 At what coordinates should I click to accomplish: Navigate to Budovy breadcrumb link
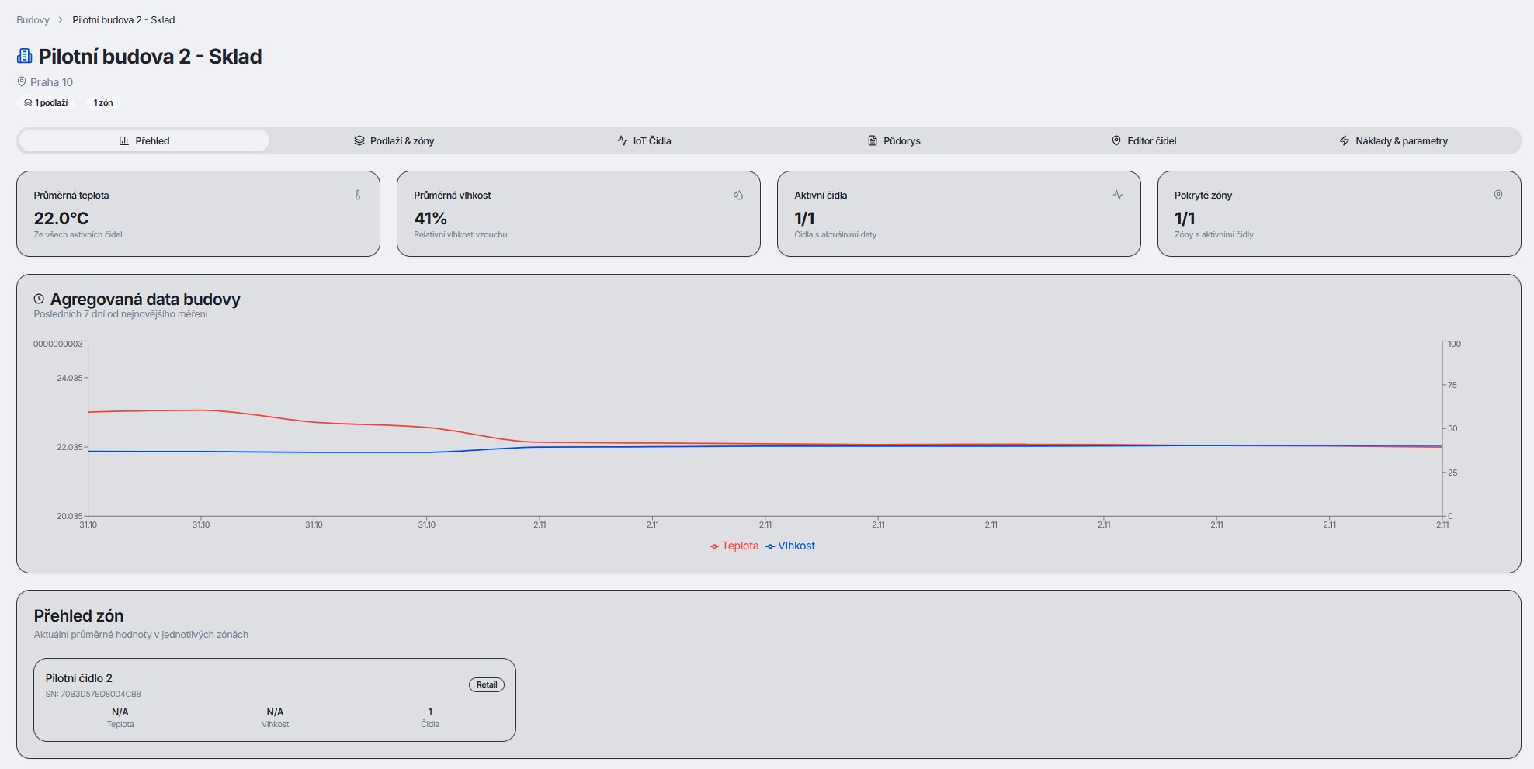(33, 19)
